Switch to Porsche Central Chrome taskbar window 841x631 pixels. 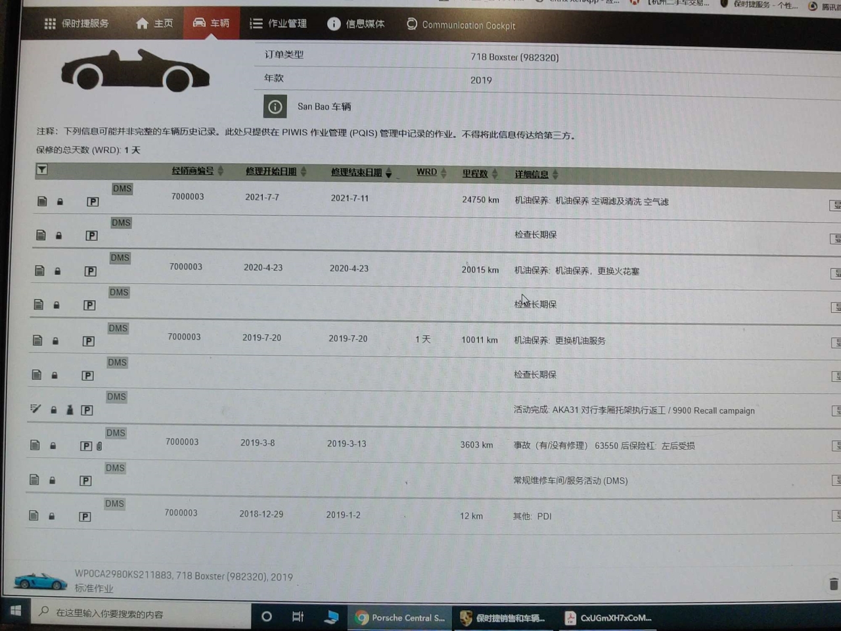click(400, 618)
